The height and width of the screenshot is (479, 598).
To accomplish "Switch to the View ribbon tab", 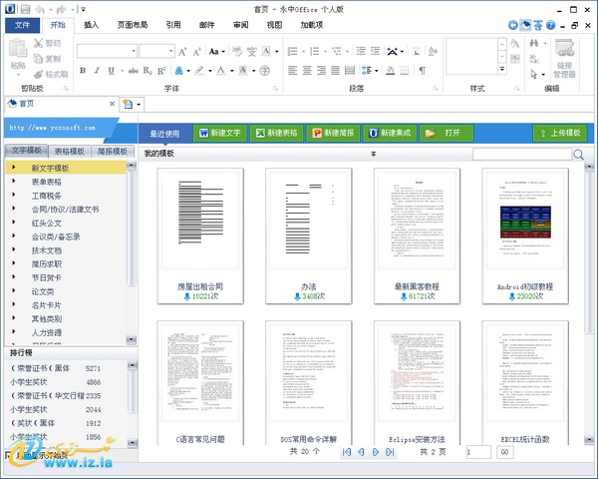I will (275, 25).
